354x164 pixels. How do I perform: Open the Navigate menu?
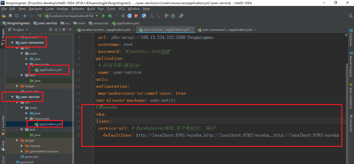36,9
